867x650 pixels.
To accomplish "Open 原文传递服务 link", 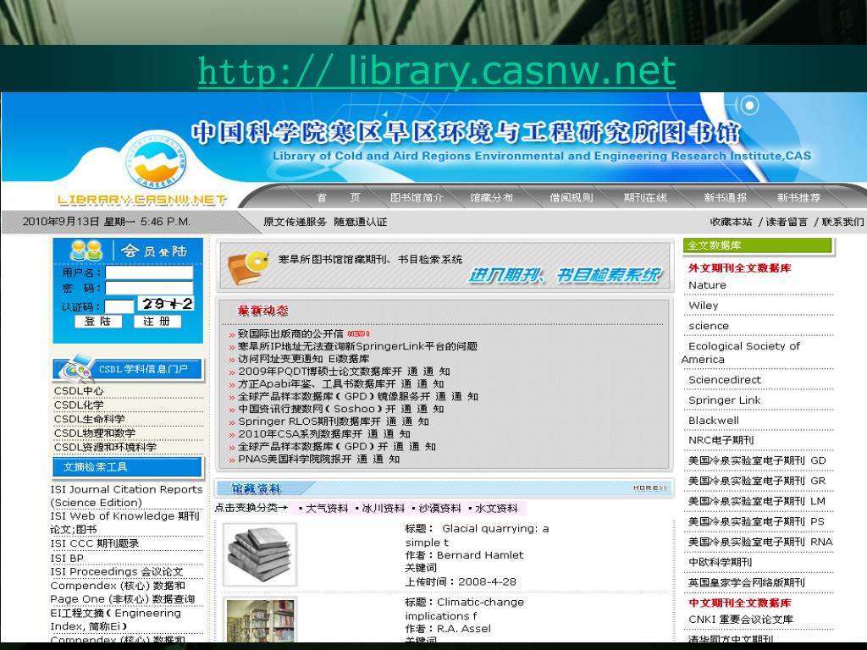I will pos(295,222).
